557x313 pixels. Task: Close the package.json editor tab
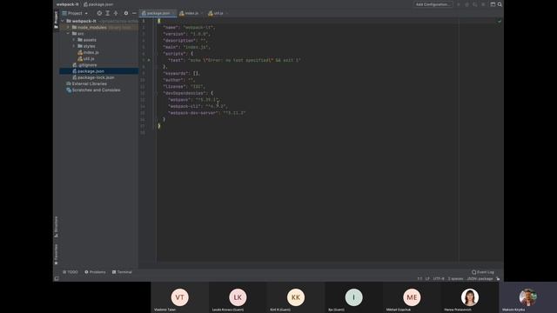(x=173, y=13)
